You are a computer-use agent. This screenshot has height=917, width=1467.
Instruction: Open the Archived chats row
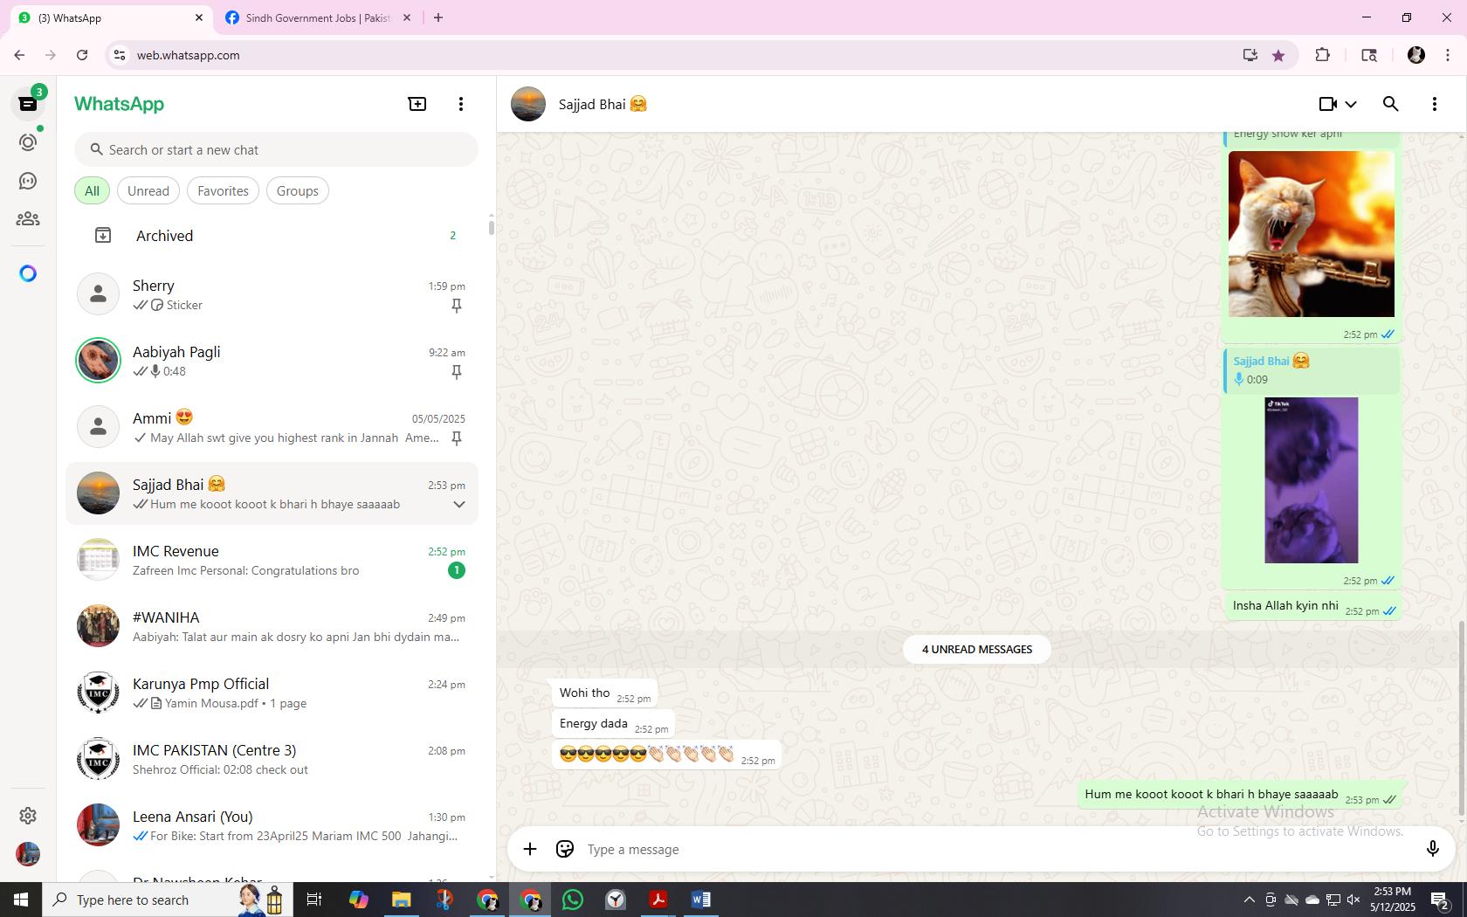(x=272, y=236)
